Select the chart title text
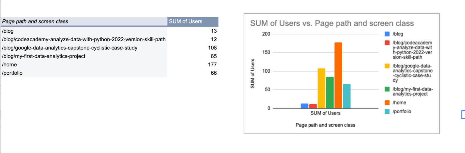 (332, 23)
